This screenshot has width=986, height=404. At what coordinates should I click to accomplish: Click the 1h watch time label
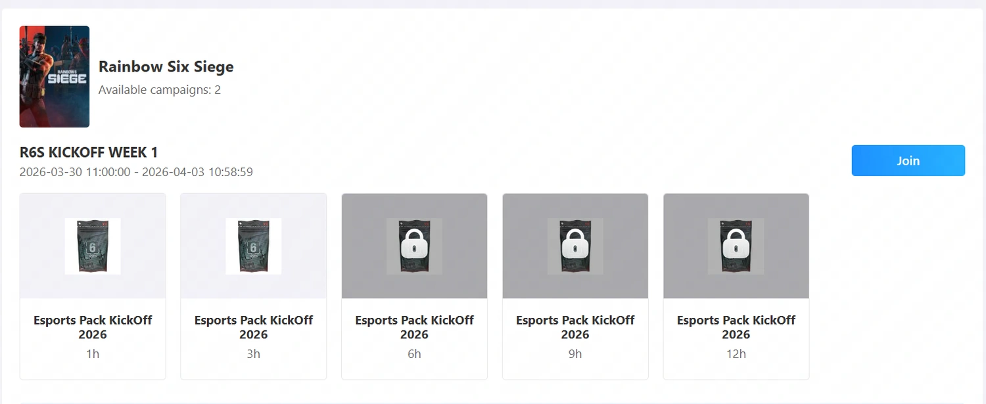[92, 353]
